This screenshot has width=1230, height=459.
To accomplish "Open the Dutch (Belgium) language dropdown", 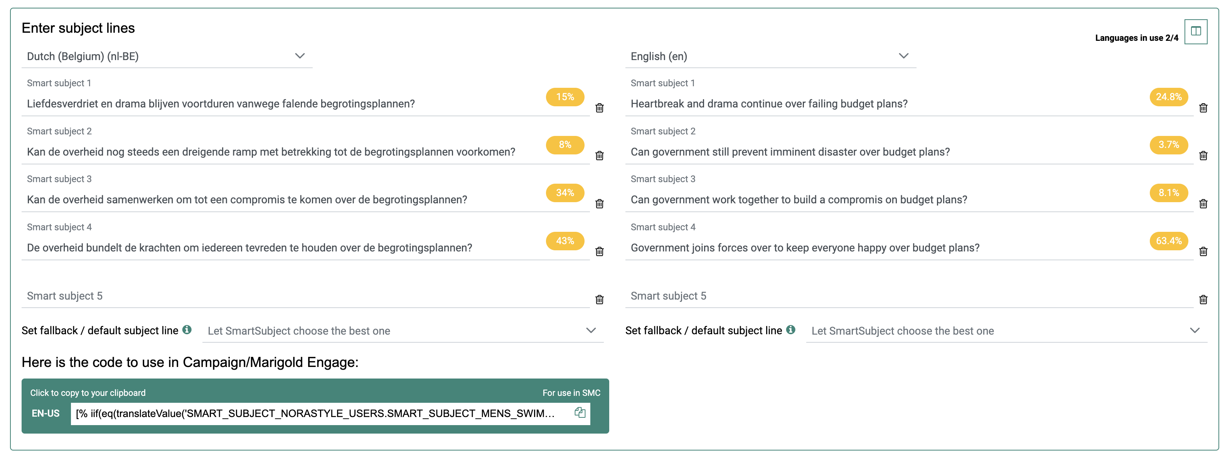I will pyautogui.click(x=167, y=56).
